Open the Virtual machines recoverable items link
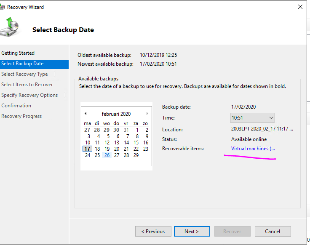 click(x=253, y=149)
